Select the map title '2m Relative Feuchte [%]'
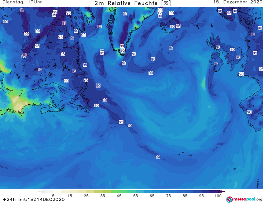The width and height of the screenshot is (263, 203). pos(132,3)
